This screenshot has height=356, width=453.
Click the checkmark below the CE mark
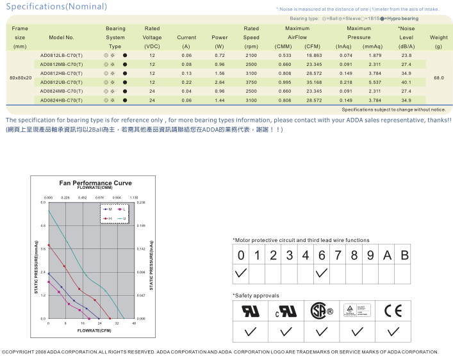[393, 332]
